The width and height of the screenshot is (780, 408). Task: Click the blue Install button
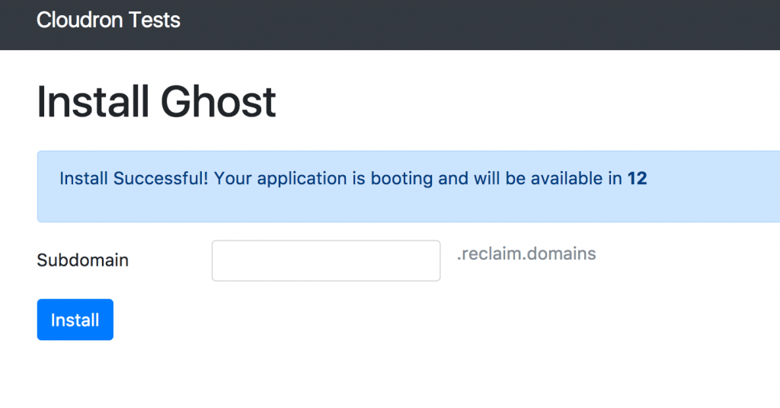point(75,320)
